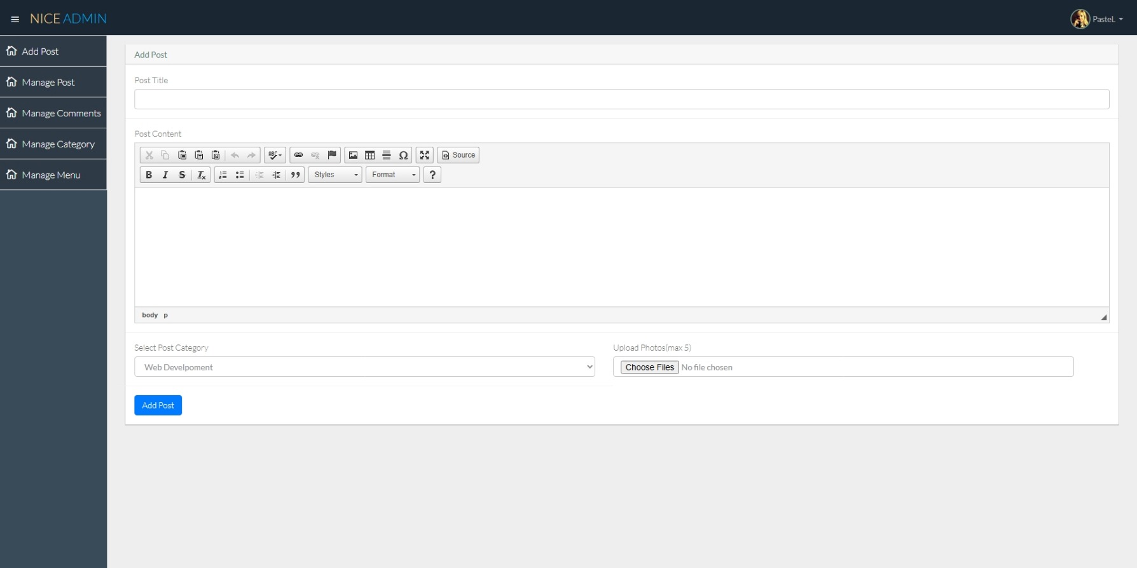The image size is (1137, 568).
Task: Redo the editor action
Action: [x=251, y=155]
